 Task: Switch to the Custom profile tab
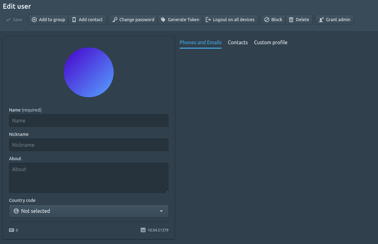pos(271,43)
